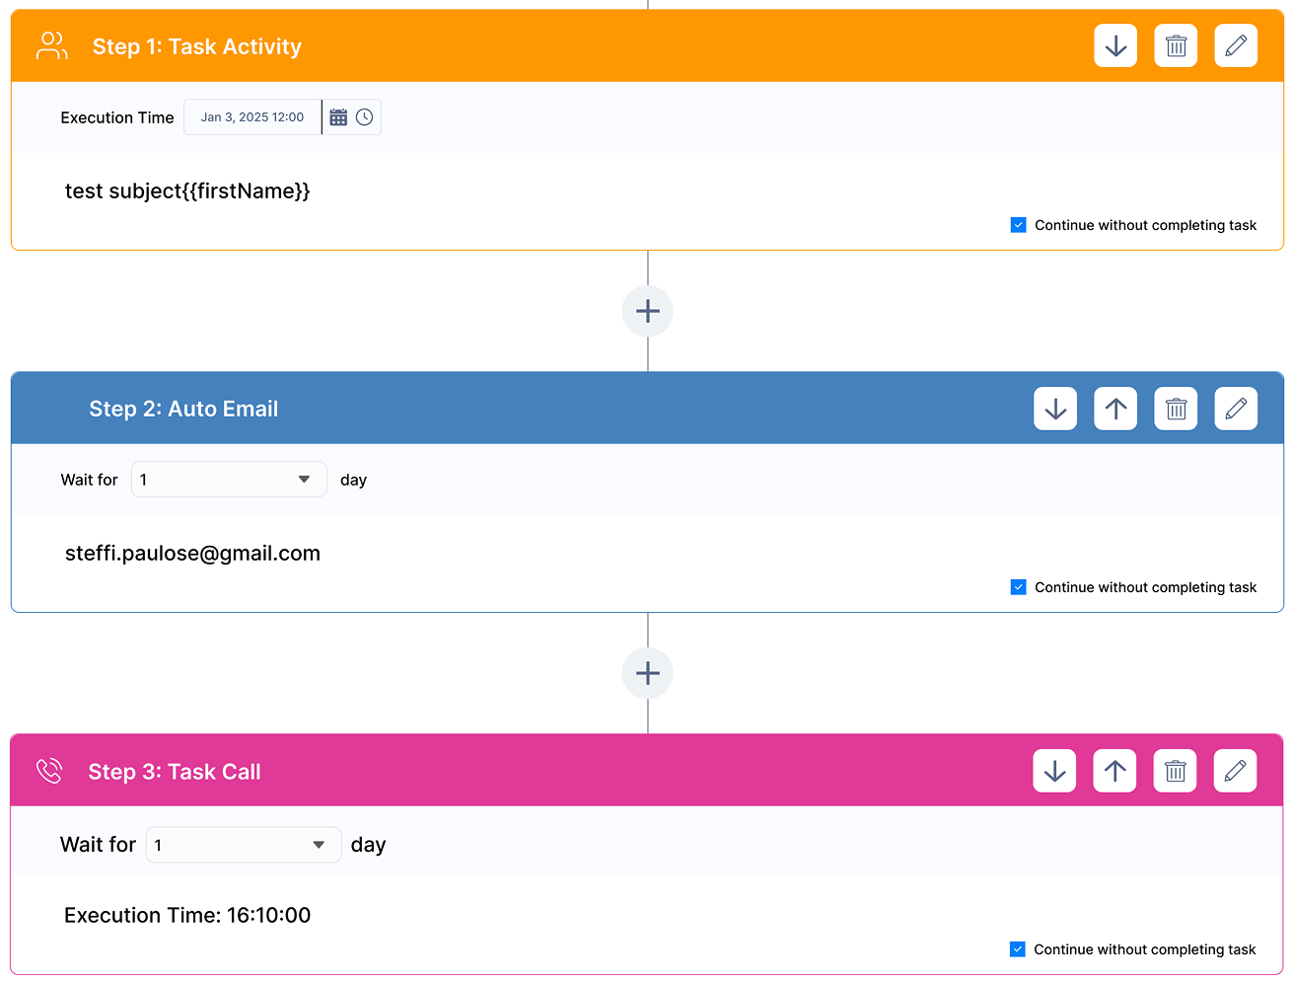The image size is (1294, 981).
Task: Open calendar picker for Execution Time
Action: click(338, 117)
